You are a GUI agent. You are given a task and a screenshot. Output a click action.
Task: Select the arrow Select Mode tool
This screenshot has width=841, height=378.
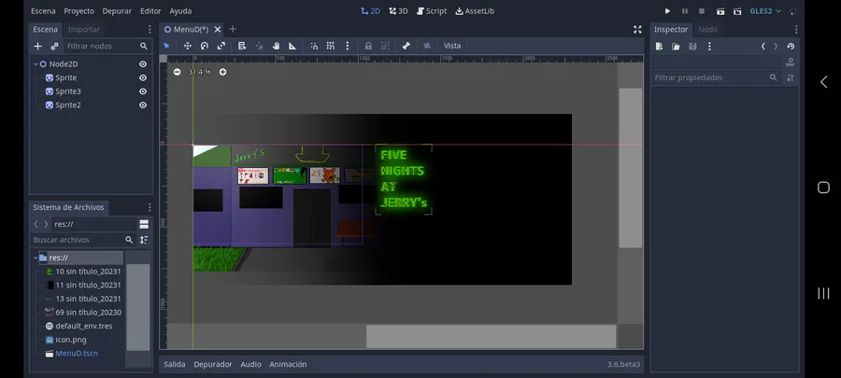tap(166, 46)
